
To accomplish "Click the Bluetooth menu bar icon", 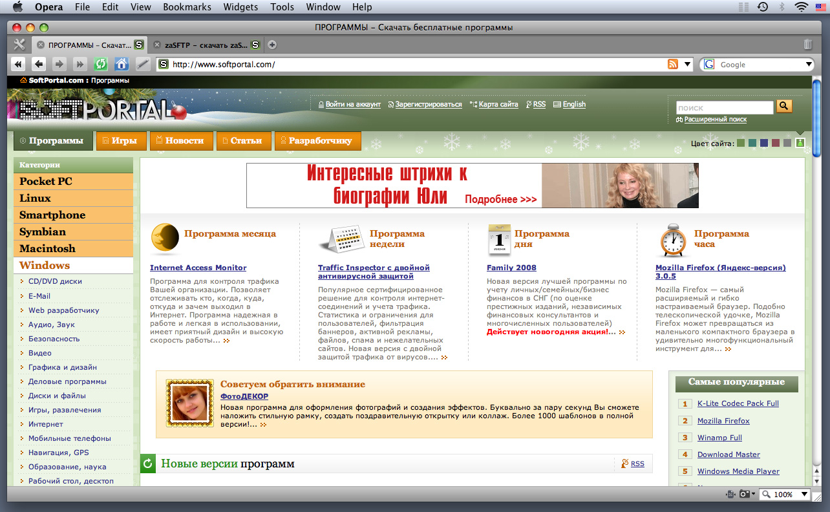I will point(782,7).
